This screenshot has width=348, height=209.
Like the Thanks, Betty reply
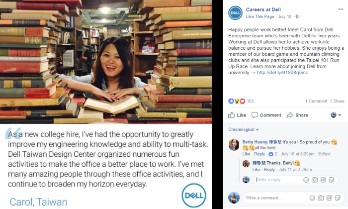(256, 170)
